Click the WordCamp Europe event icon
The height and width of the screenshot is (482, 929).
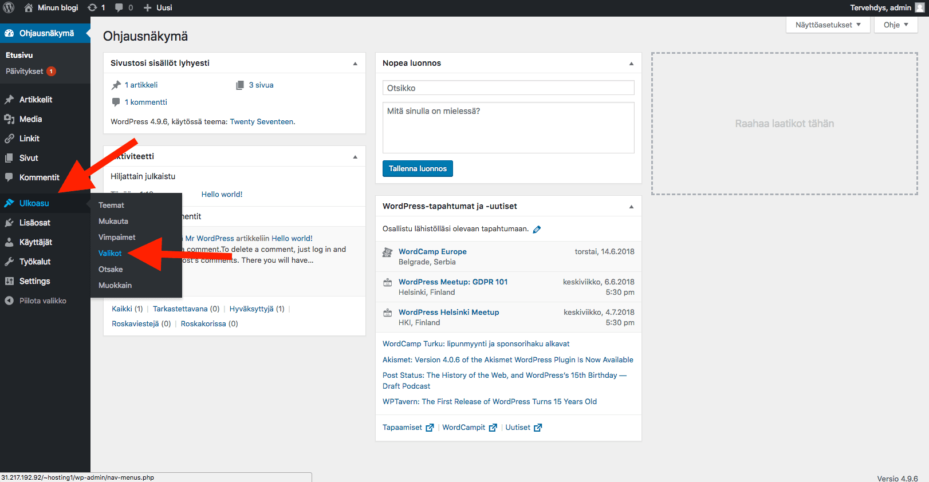388,252
